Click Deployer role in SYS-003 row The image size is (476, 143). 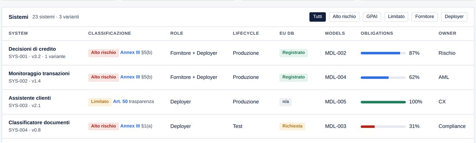click(x=180, y=102)
